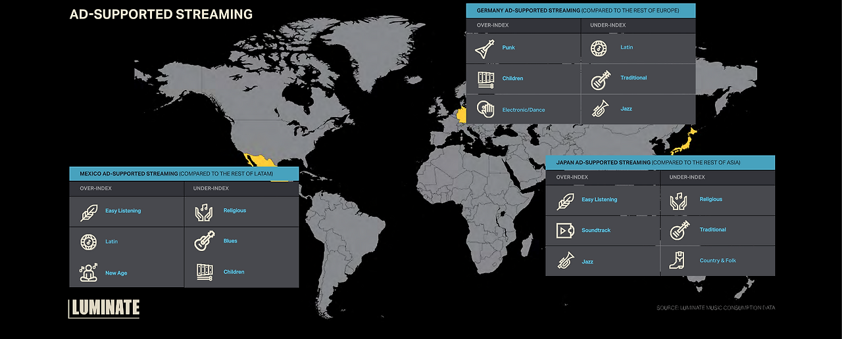Click the Latin vinyl icon in Mexico panel
This screenshot has width=842, height=339.
tap(88, 242)
